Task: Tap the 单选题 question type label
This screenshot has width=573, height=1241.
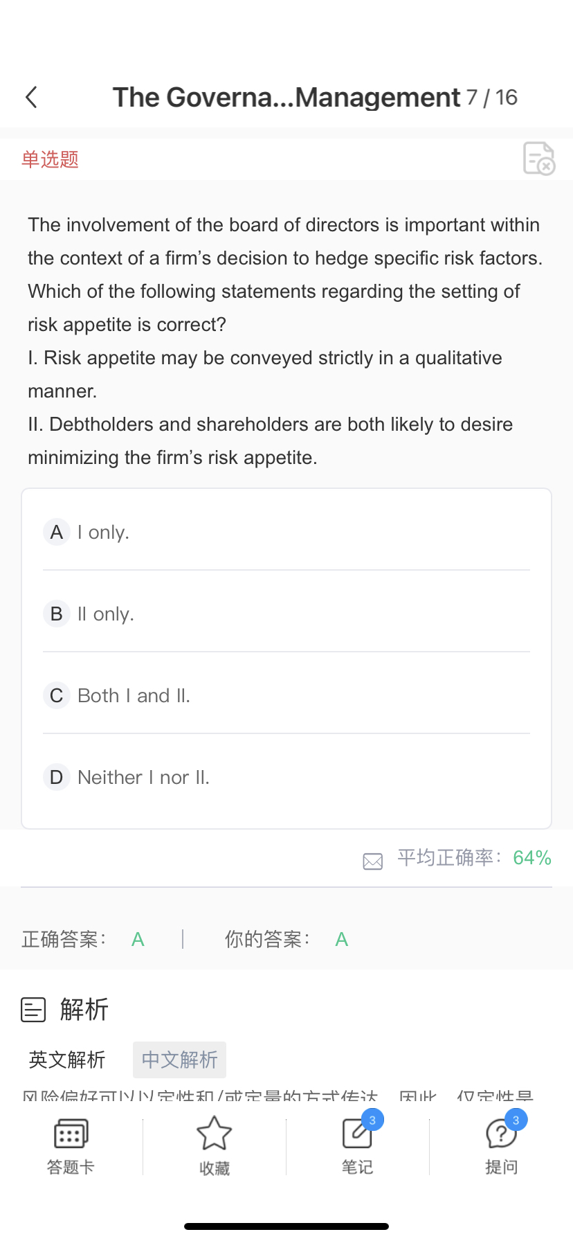Action: click(x=50, y=159)
